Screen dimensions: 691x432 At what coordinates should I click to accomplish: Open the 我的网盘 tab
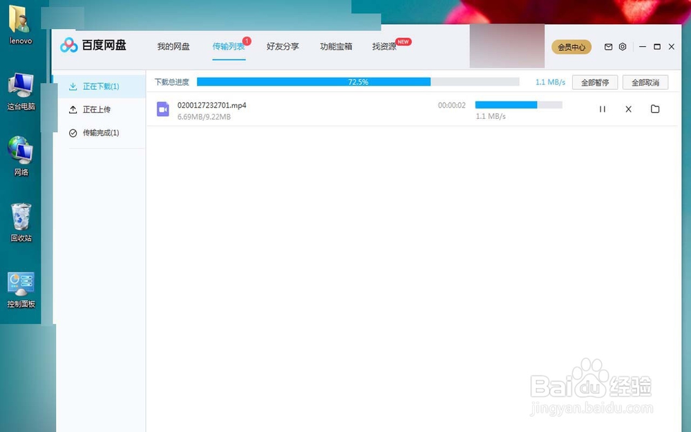[173, 46]
